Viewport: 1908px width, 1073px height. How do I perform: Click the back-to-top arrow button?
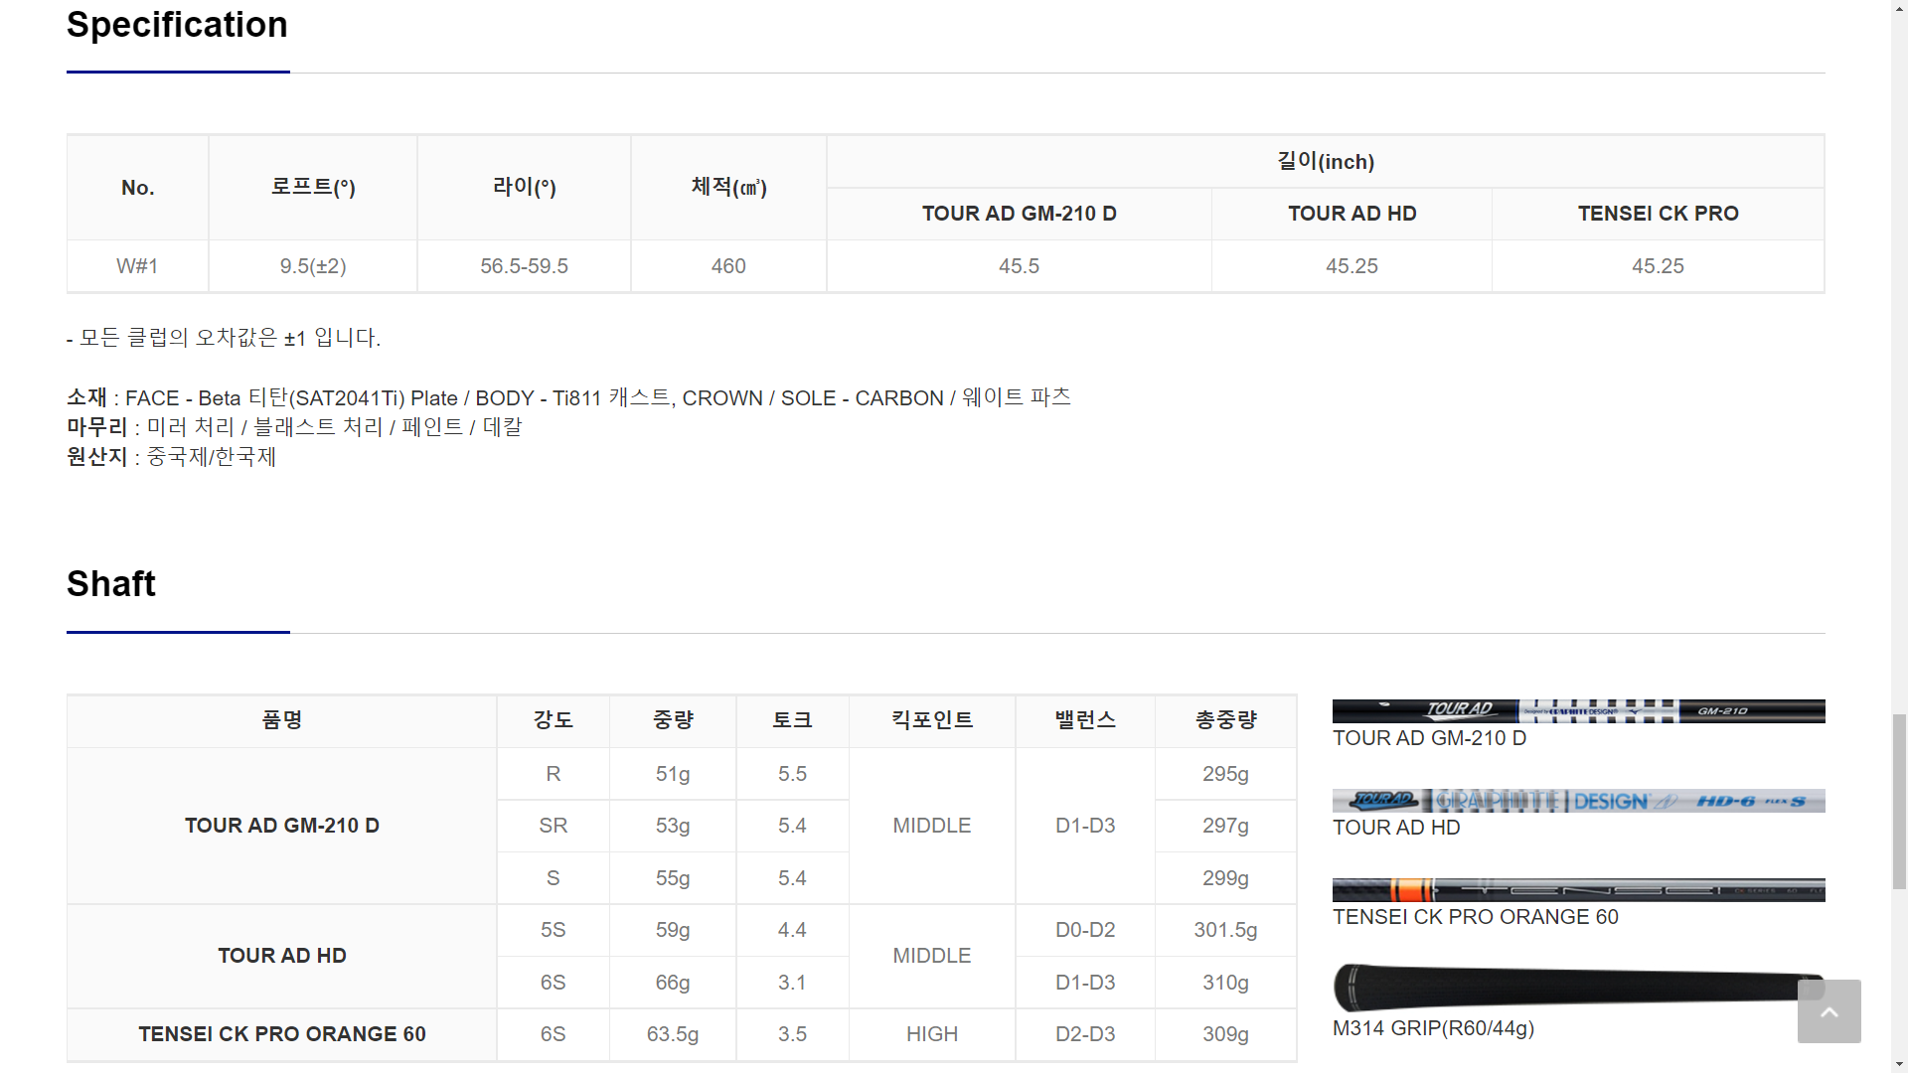[1828, 1011]
